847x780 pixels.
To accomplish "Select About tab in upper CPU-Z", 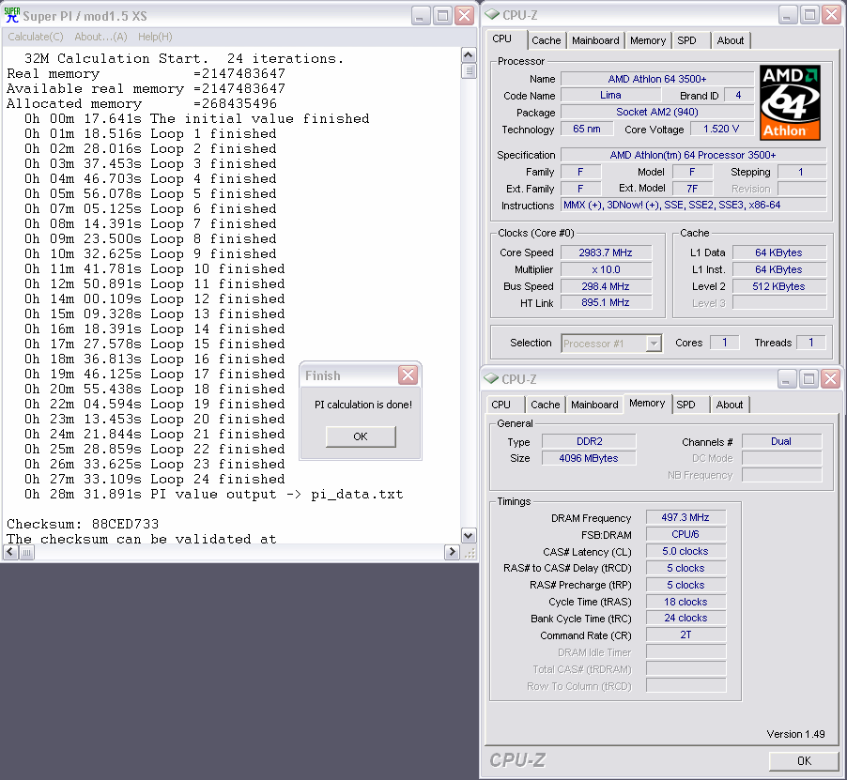I will click(731, 40).
